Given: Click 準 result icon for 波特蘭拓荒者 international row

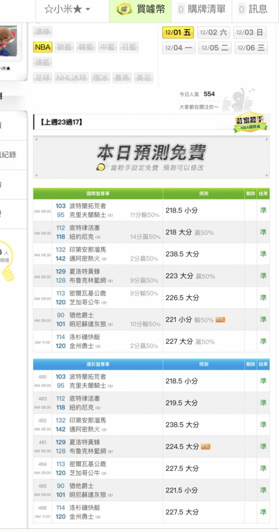Looking at the screenshot, I should (263, 210).
